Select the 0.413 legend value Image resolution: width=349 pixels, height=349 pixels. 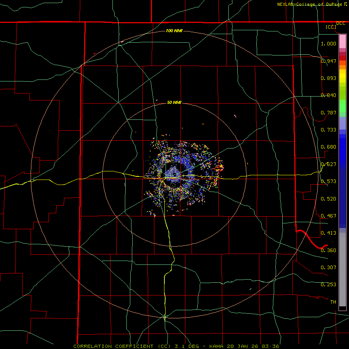(x=328, y=233)
